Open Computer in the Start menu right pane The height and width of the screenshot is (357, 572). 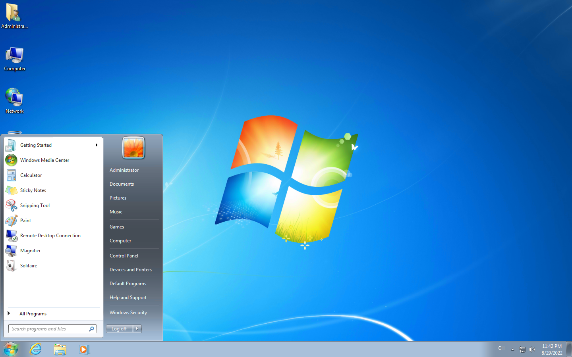pyautogui.click(x=120, y=241)
